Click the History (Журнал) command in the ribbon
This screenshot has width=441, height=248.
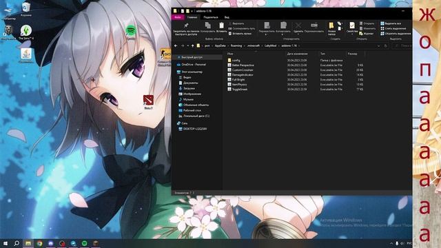[x=366, y=34]
